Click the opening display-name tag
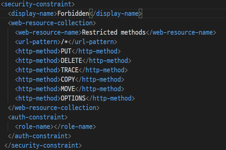226x150 pixels. pos(33,14)
